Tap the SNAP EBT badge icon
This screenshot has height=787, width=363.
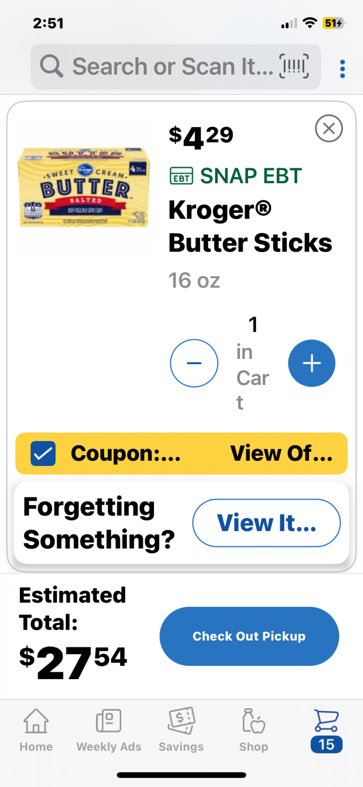(x=181, y=176)
